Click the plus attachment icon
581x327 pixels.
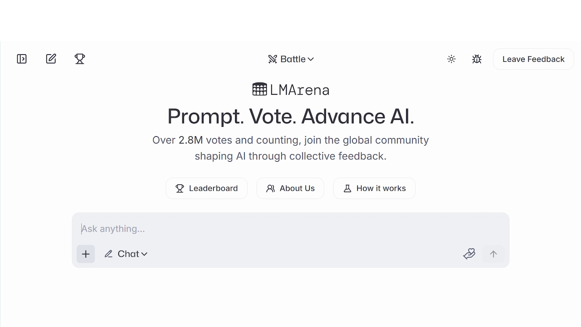[x=85, y=254]
